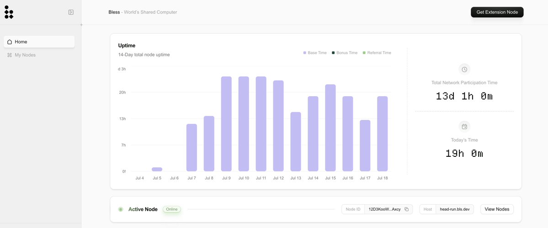Click the Jul 12 uptime bar
This screenshot has height=228, width=548.
[278, 126]
